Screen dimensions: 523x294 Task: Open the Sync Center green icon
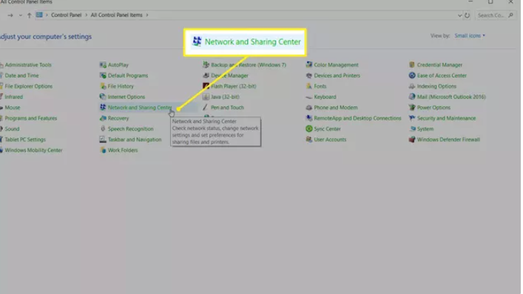tap(309, 129)
